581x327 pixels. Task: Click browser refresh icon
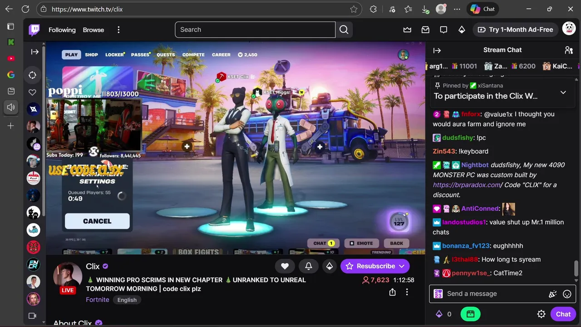pyautogui.click(x=25, y=9)
